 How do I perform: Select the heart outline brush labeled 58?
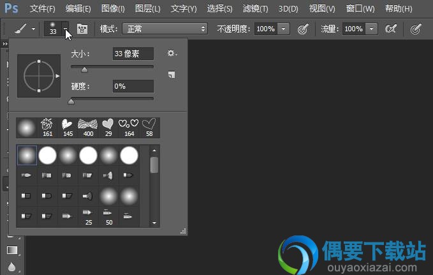[149, 128]
